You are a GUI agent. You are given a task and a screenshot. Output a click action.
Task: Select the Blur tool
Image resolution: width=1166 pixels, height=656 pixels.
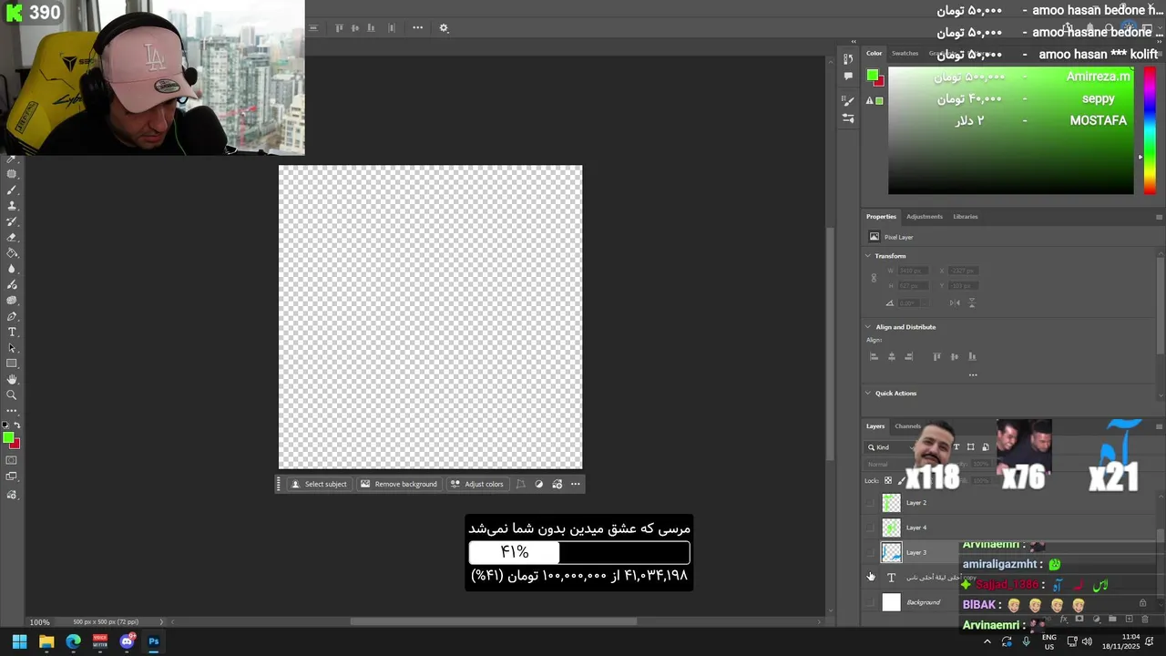[x=12, y=269]
